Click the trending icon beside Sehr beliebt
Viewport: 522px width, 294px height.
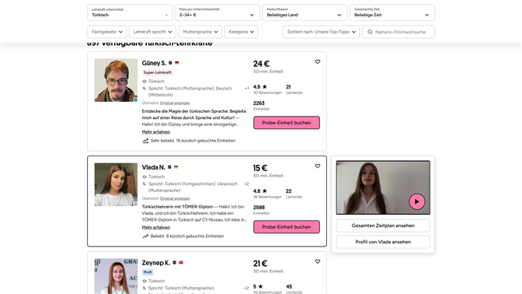145,141
